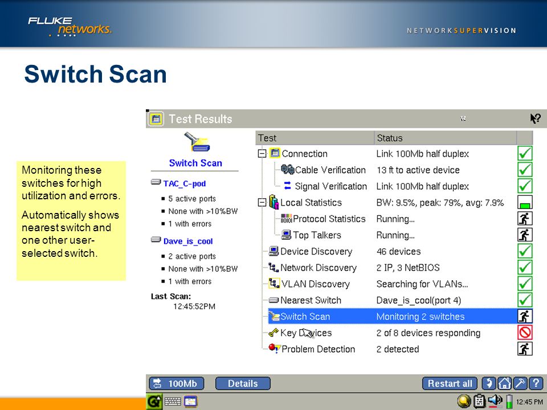Click the Restart all button
Screen dimensions: 547x410
450,383
